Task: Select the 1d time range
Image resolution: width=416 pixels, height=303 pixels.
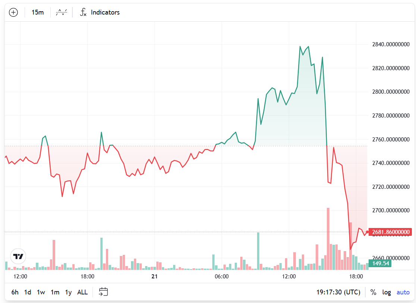Action: pos(28,292)
